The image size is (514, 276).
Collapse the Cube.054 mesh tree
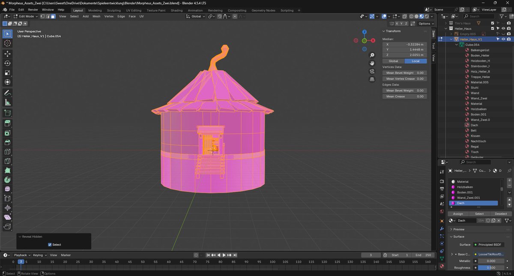[457, 45]
